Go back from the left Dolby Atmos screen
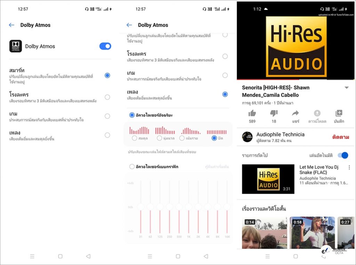The width and height of the screenshot is (356, 265). pyautogui.click(x=11, y=25)
